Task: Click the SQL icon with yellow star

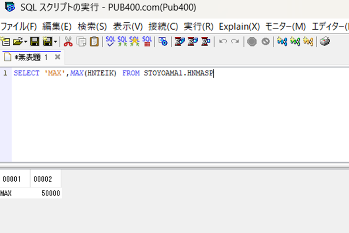Action: click(x=134, y=41)
